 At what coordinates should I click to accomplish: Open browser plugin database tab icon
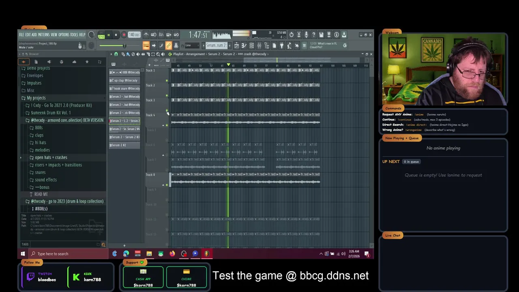pyautogui.click(x=49, y=62)
